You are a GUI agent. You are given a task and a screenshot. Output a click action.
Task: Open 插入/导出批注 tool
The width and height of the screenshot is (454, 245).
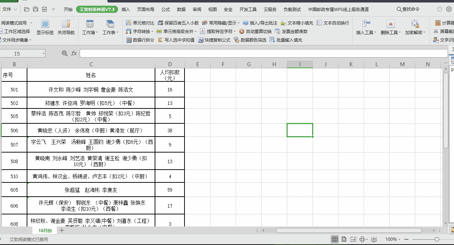(x=260, y=23)
